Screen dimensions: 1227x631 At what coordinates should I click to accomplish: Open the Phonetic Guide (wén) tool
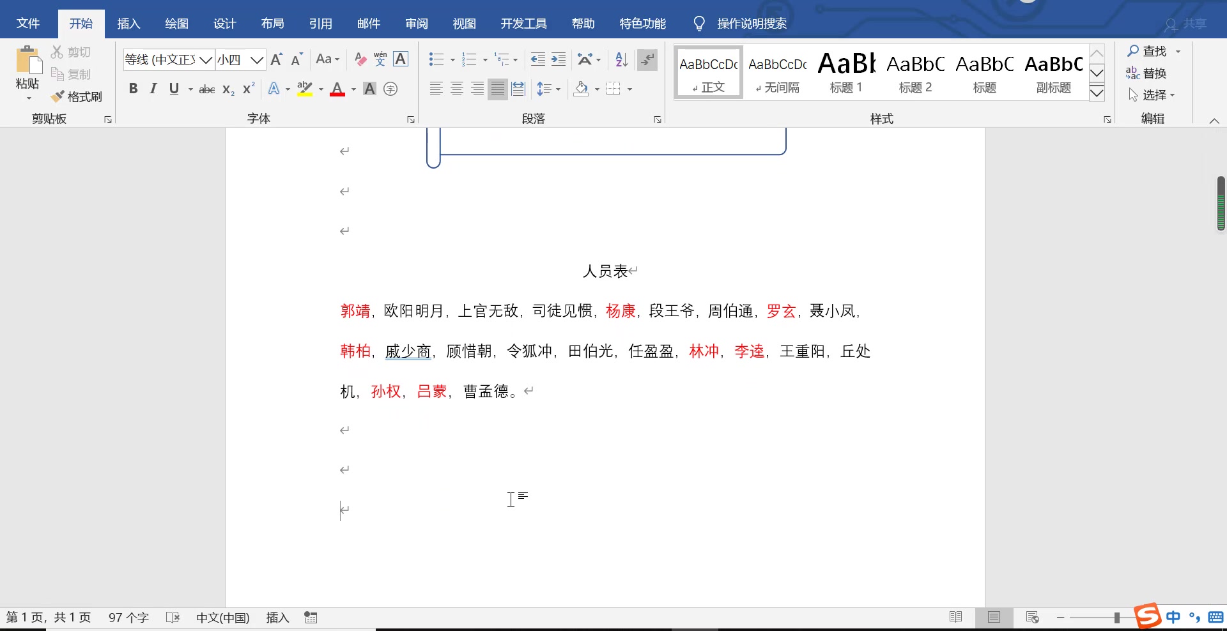[380, 59]
